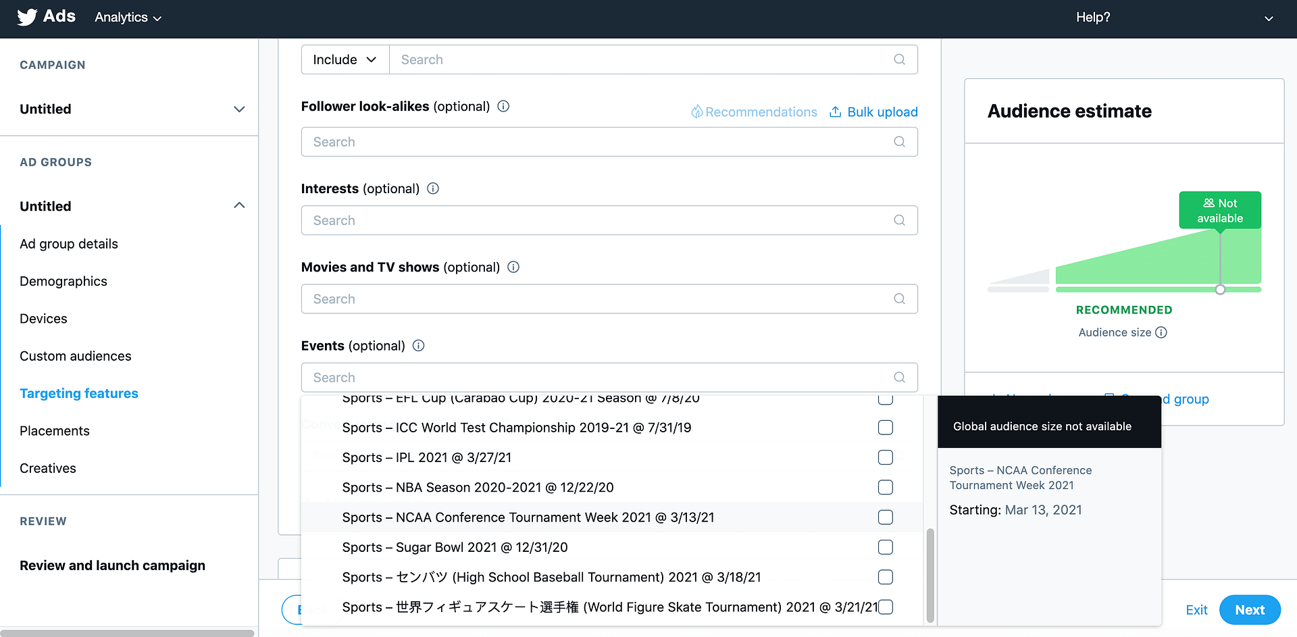Viewport: 1297px width, 637px height.
Task: Click the Bulk upload arrow icon
Action: [x=836, y=111]
